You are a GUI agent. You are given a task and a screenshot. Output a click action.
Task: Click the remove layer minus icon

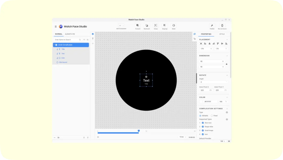click(x=55, y=137)
